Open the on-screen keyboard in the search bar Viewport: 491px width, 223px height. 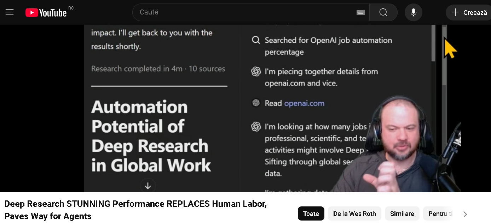360,12
